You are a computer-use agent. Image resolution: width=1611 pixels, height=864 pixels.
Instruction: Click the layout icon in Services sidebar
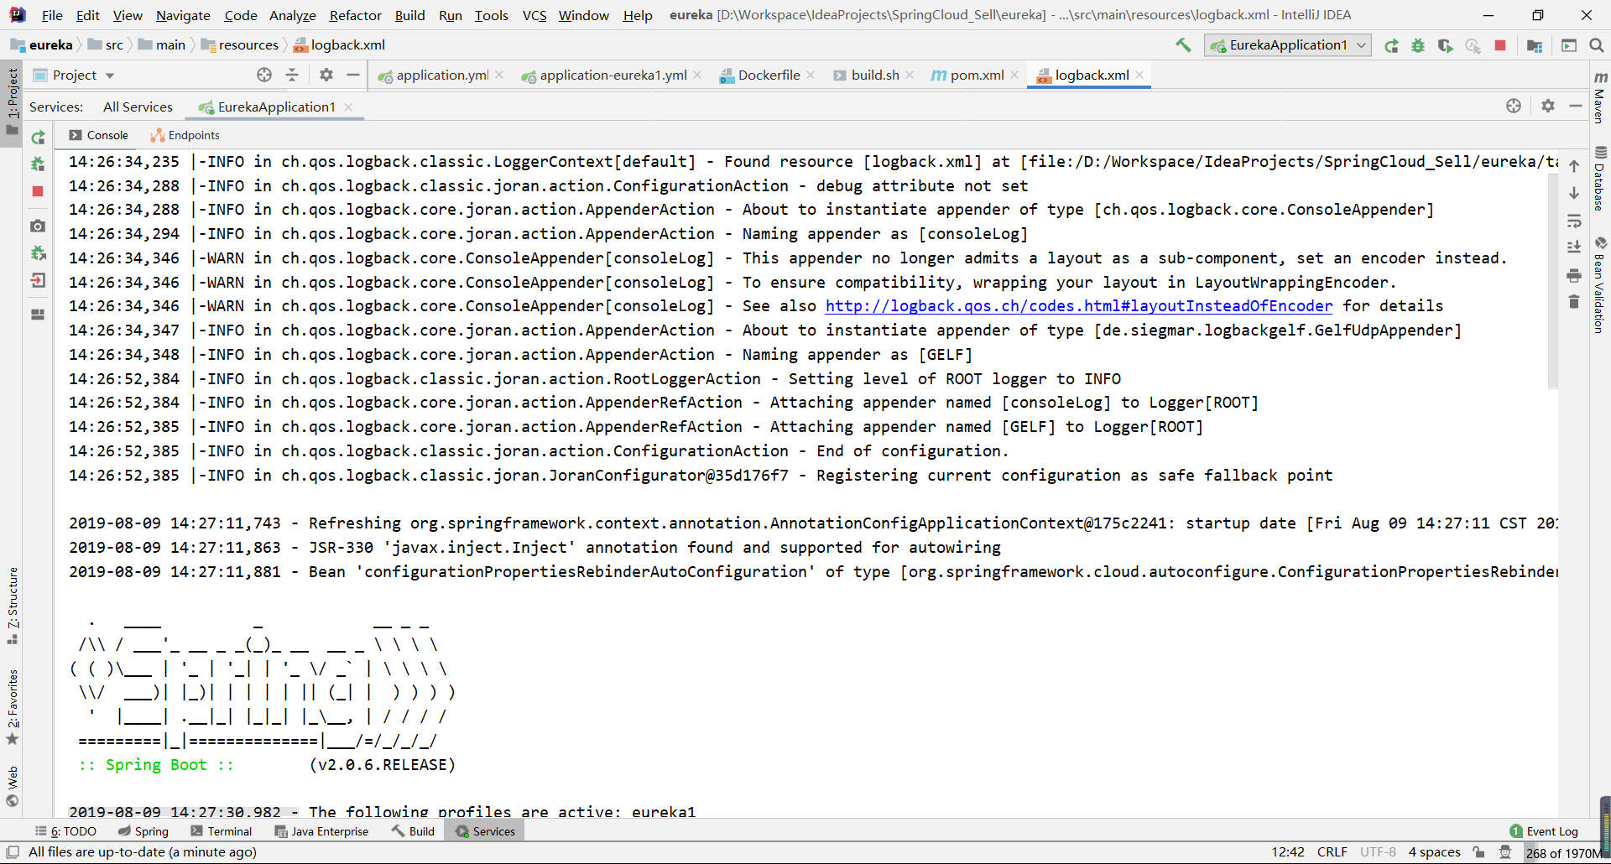click(x=38, y=315)
